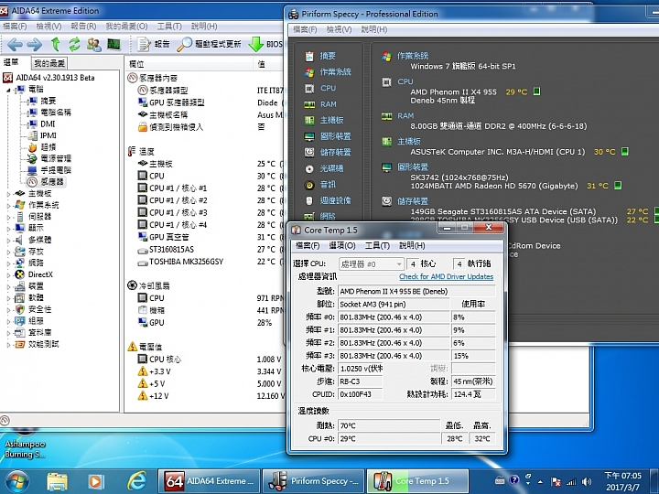This screenshot has width=659, height=494.
Task: Open the 音訊 section in Speccy sidebar
Action: click(328, 185)
